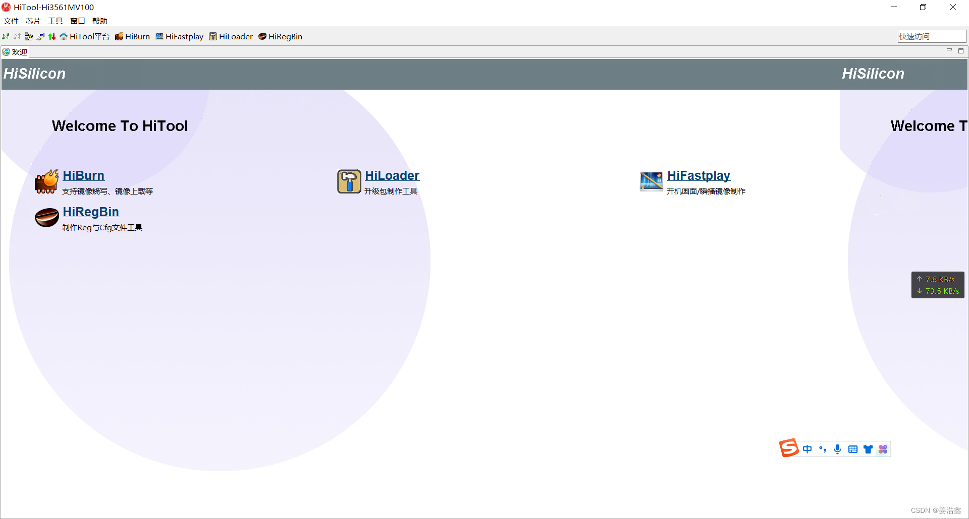Click the HiLoader link on welcome page
Image resolution: width=969 pixels, height=519 pixels.
pyautogui.click(x=392, y=175)
